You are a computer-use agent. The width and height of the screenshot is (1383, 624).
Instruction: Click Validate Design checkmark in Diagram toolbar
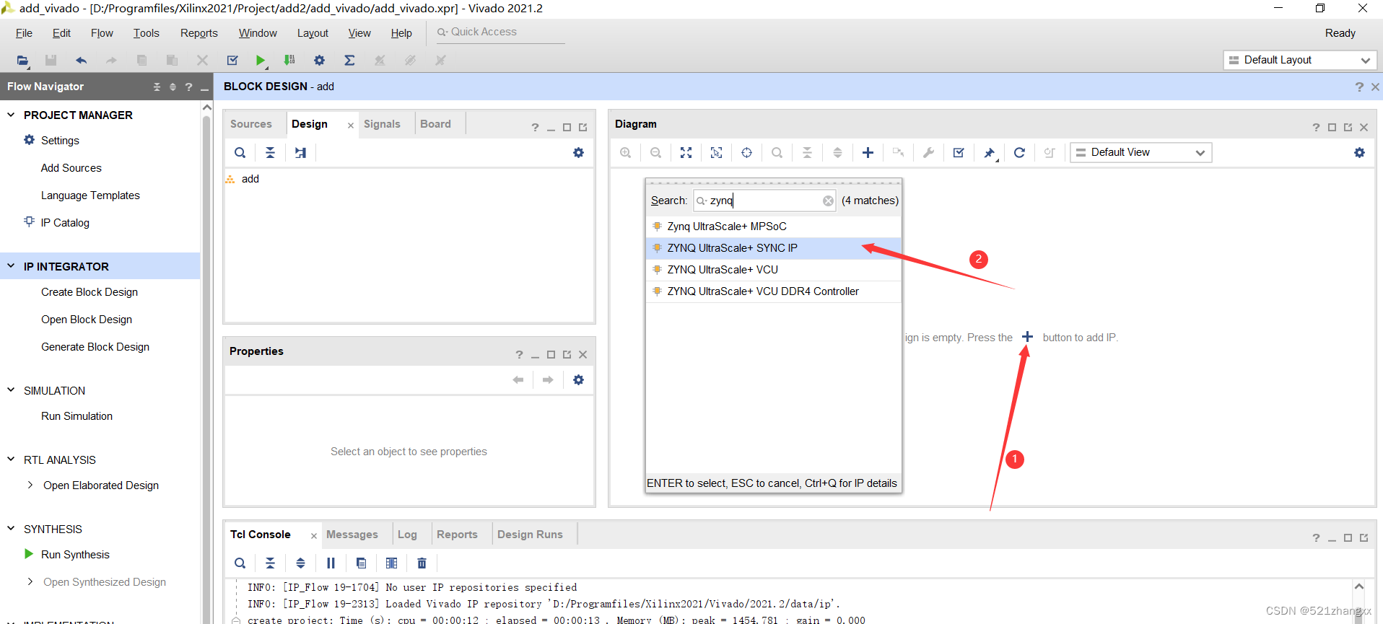point(959,153)
